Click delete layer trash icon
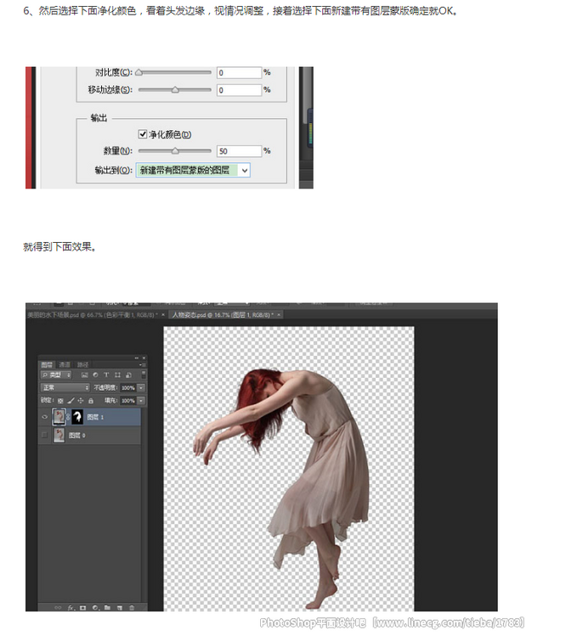This screenshot has height=637, width=566. (132, 608)
